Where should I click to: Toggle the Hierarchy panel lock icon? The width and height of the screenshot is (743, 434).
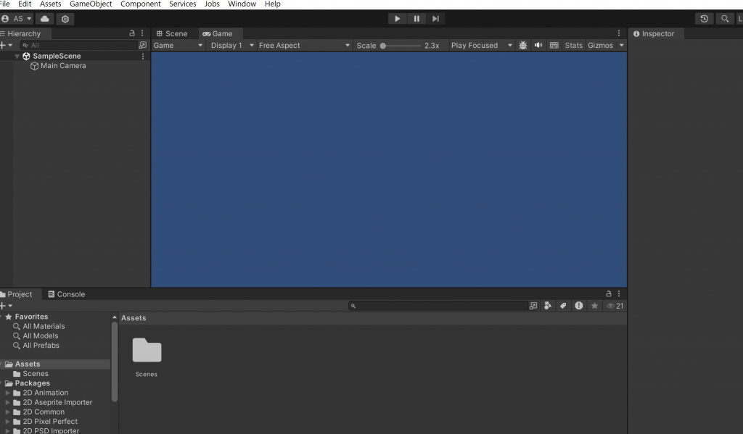132,33
